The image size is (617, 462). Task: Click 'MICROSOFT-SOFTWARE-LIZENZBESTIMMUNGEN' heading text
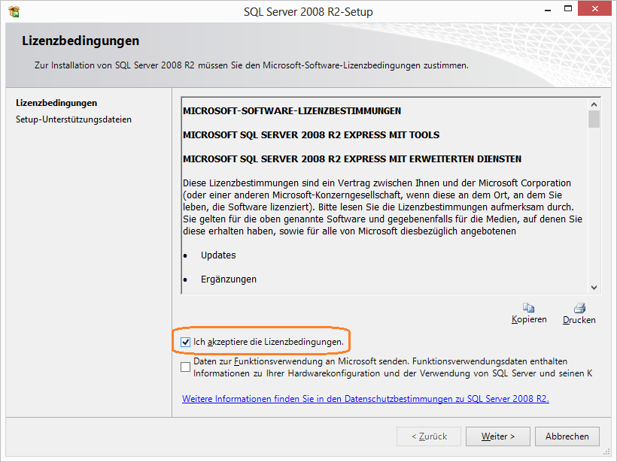[x=292, y=111]
